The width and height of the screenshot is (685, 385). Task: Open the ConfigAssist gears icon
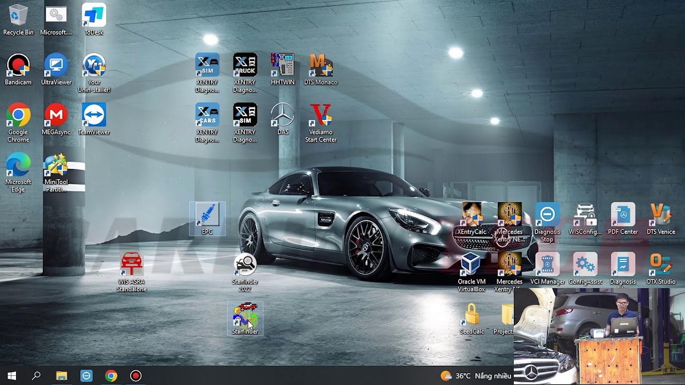pyautogui.click(x=585, y=265)
